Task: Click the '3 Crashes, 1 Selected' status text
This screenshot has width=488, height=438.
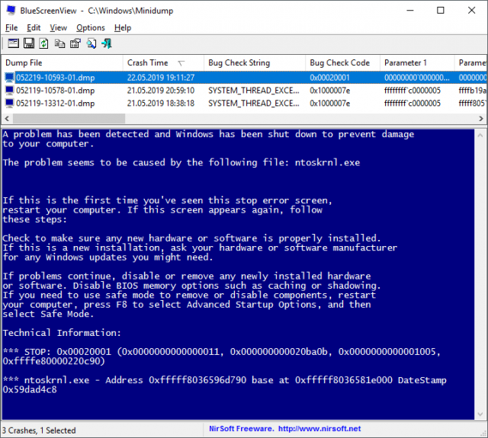Action: 39,430
